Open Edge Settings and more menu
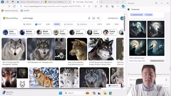171x96 pixels. click(x=118, y=6)
